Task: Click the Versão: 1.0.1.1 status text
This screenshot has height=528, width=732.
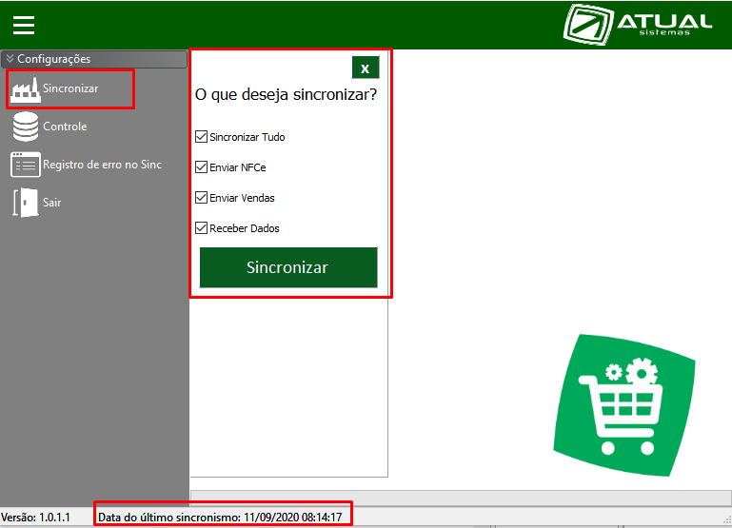Action: coord(35,518)
